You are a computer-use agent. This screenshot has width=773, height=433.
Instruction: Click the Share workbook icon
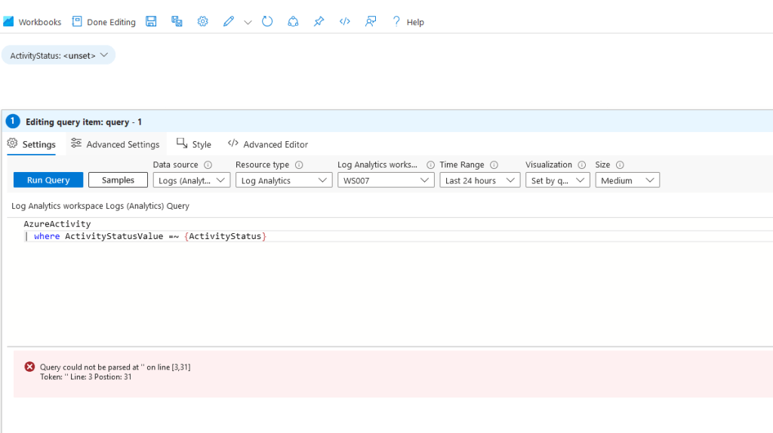(293, 22)
